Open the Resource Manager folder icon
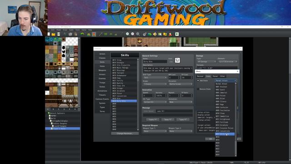The image size is (291, 164). coord(165,34)
